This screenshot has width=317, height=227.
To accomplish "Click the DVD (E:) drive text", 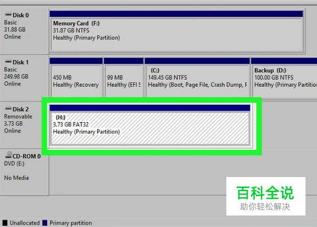I will [x=14, y=163].
